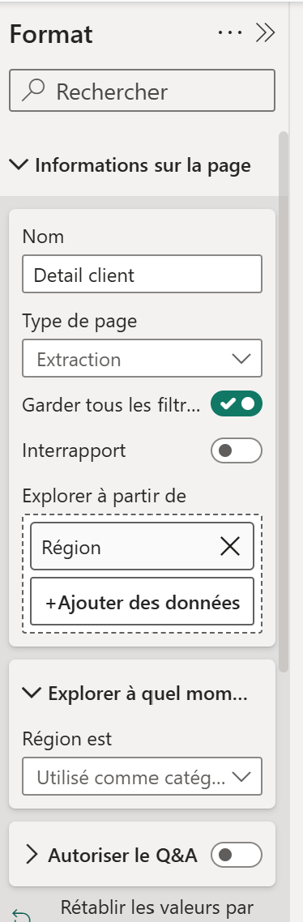Open the Région est dropdown
Screen dimensions: 303x922
click(143, 776)
